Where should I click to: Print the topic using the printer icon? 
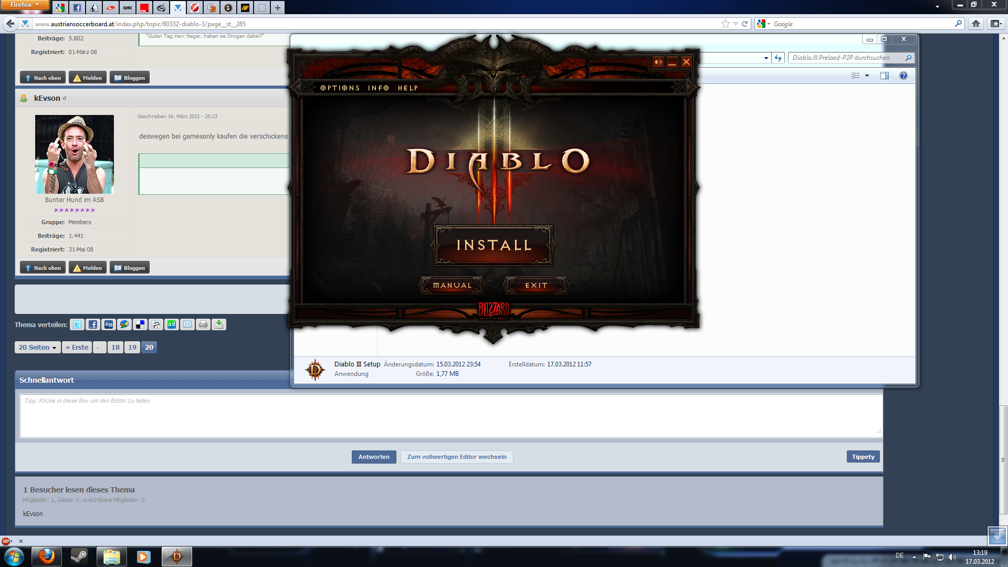[203, 324]
